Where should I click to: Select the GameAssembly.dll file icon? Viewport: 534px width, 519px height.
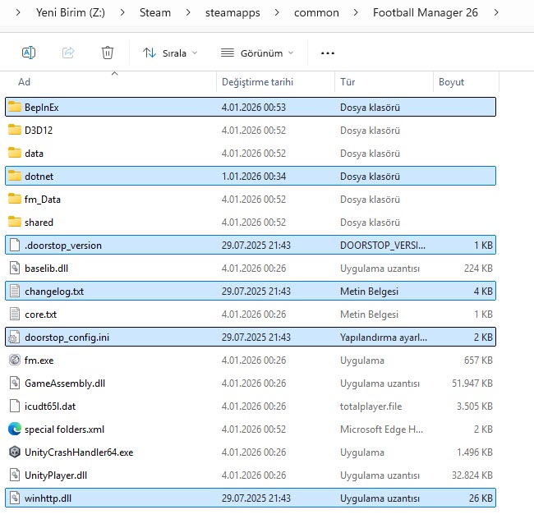(x=14, y=383)
